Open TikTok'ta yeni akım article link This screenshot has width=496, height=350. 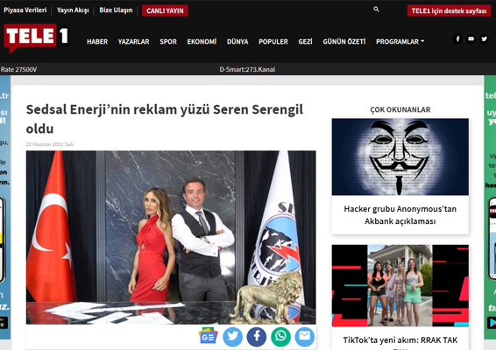tap(400, 341)
